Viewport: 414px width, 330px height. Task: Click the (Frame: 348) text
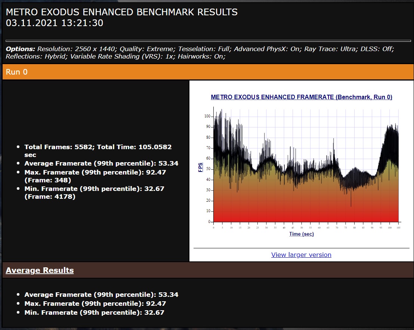pyautogui.click(x=48, y=180)
